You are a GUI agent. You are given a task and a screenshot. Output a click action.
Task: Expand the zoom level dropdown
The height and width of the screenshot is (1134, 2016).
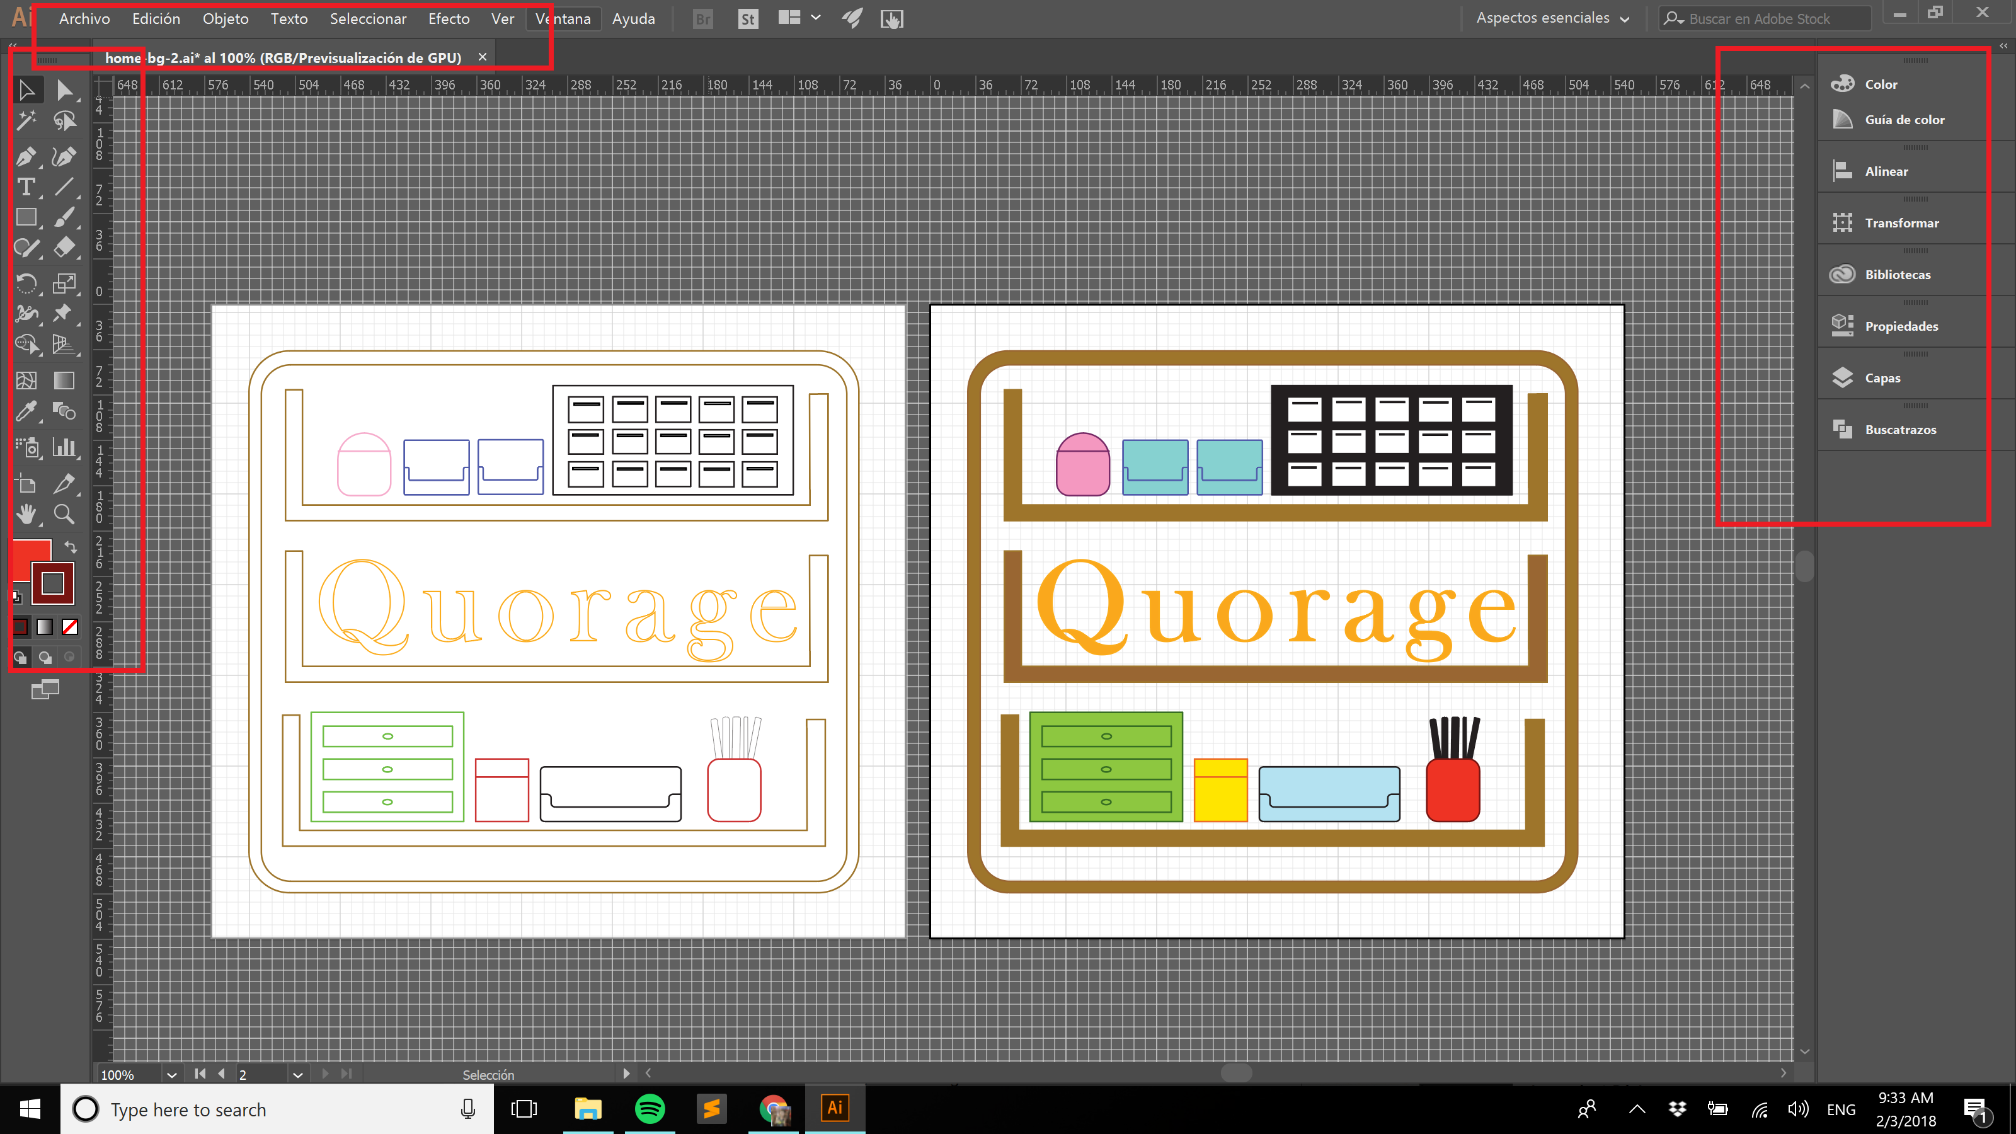(x=171, y=1075)
